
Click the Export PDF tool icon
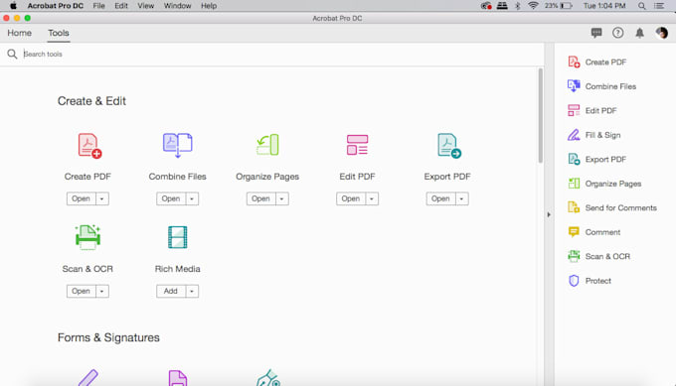pyautogui.click(x=448, y=146)
